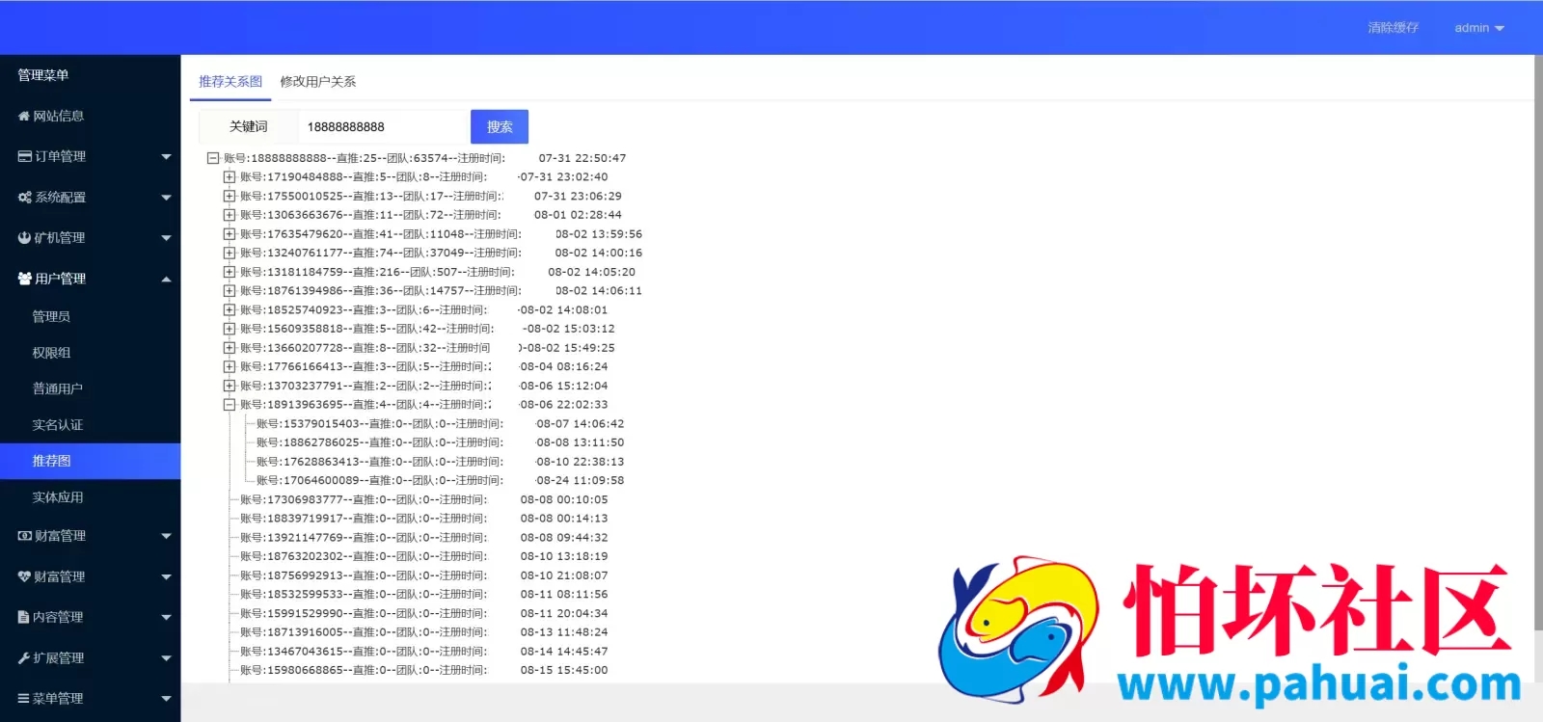Focus the 关键词 search input field
Screen dimensions: 1543x722
click(x=384, y=126)
